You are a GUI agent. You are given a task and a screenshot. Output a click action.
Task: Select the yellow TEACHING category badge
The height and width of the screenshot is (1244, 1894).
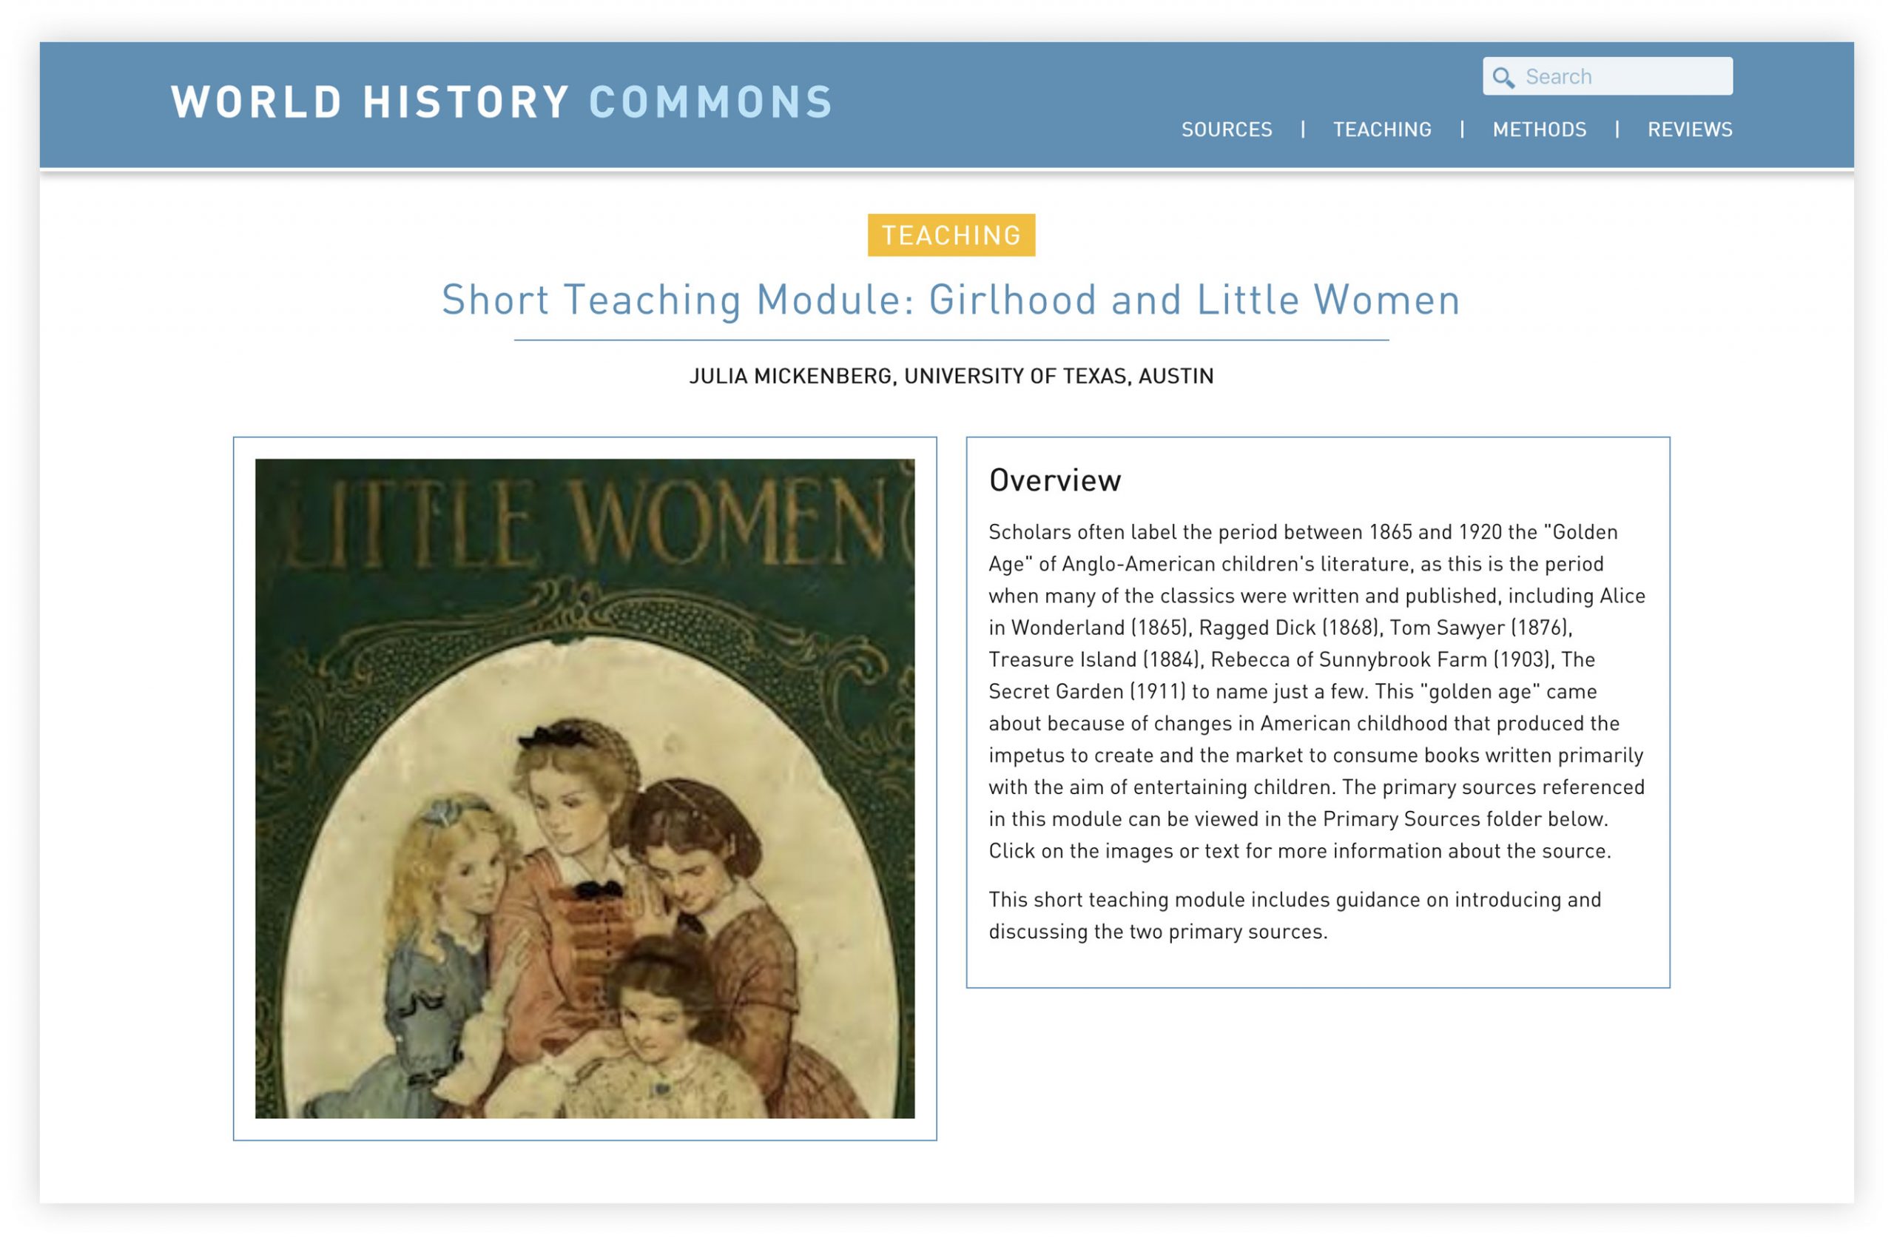tap(951, 235)
